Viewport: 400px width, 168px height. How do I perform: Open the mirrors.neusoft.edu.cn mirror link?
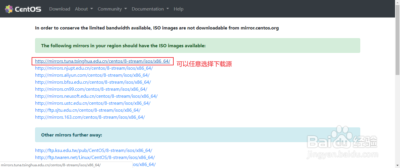pyautogui.click(x=96, y=96)
